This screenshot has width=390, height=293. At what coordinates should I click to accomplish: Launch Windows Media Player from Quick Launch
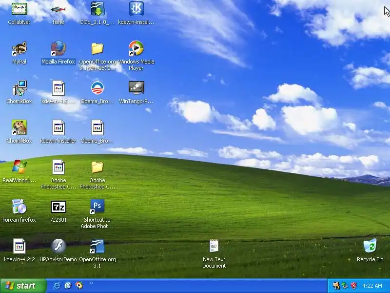coord(79,285)
